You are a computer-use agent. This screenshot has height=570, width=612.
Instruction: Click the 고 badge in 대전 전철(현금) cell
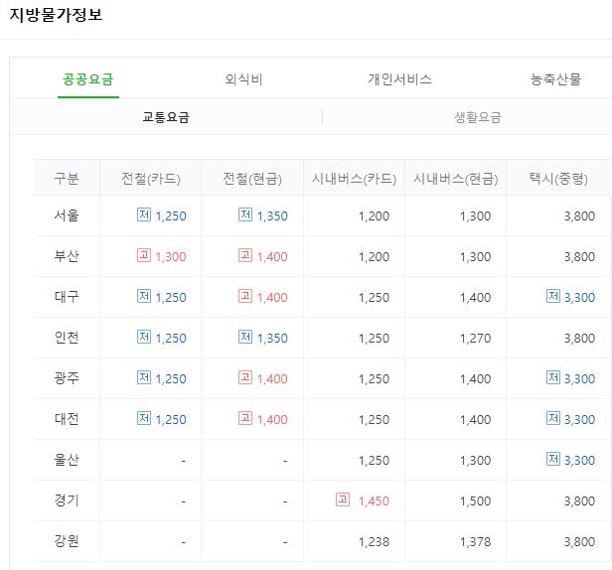(x=245, y=418)
